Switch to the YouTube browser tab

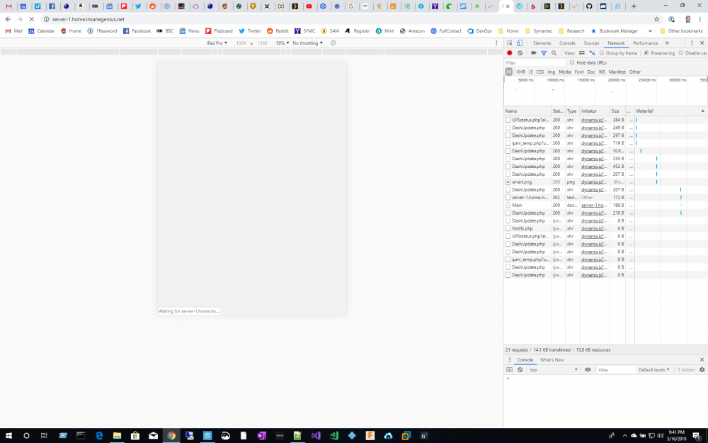tap(309, 6)
